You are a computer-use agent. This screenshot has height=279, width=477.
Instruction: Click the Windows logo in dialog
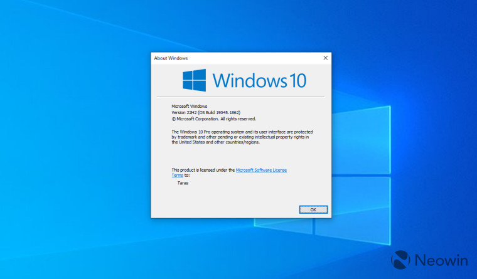click(194, 80)
